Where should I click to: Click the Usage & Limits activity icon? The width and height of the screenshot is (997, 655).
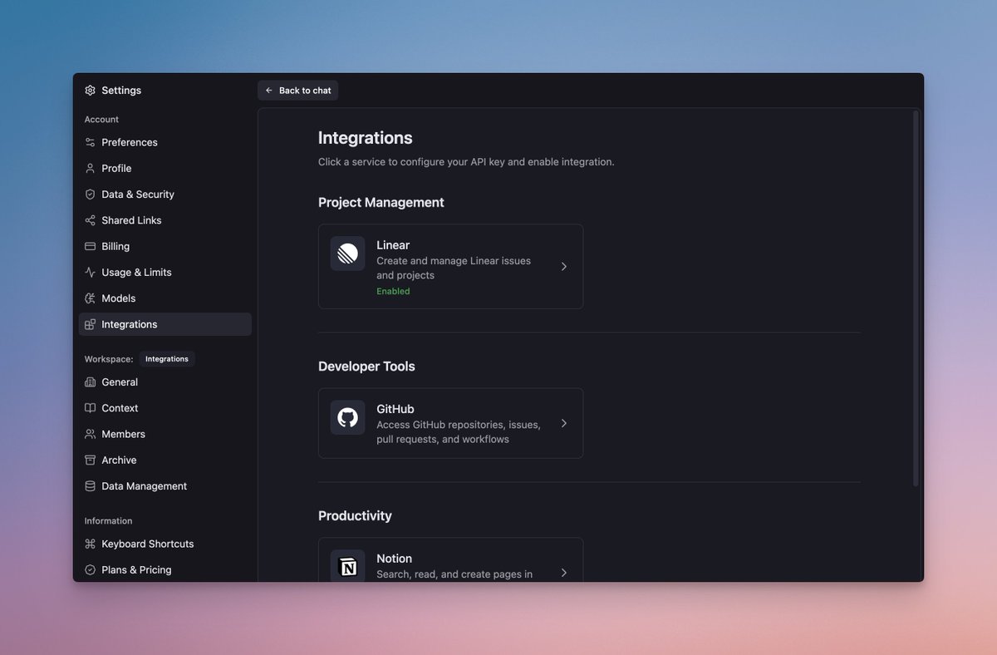coord(91,272)
